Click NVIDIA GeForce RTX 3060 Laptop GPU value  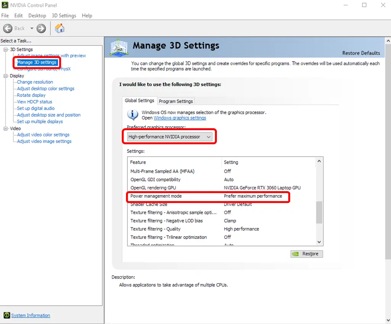[x=262, y=188]
